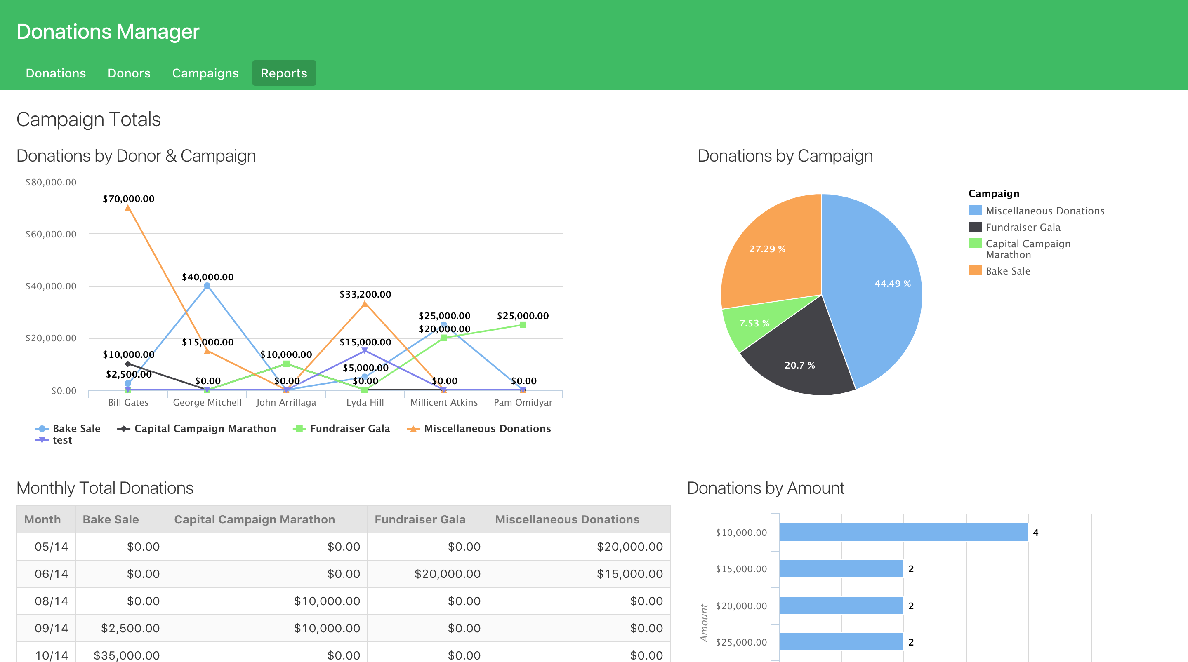Image resolution: width=1188 pixels, height=662 pixels.
Task: Open the Campaigns tab
Action: pyautogui.click(x=205, y=73)
